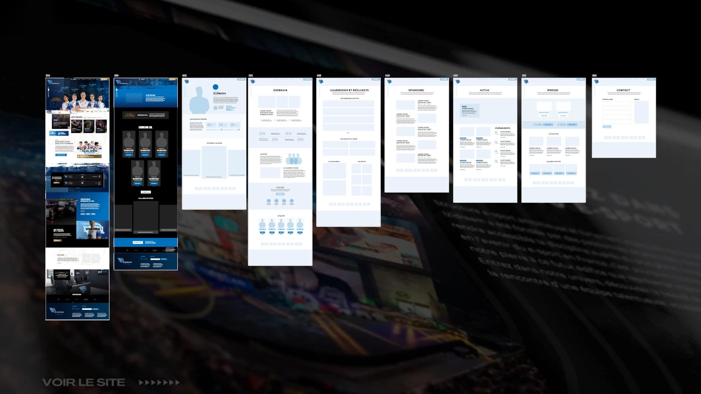Click the blue circle in the SURNOM wireframe

215,87
